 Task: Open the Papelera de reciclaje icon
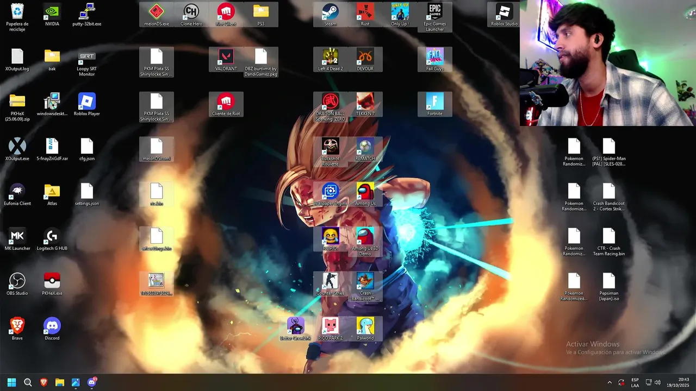(17, 16)
